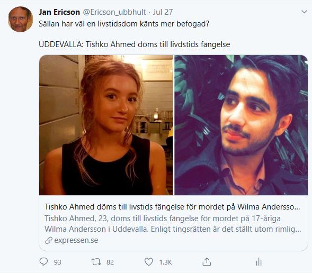Image resolution: width=312 pixels, height=273 pixels.
Task: Click the right photo of the man
Action: 241,125
